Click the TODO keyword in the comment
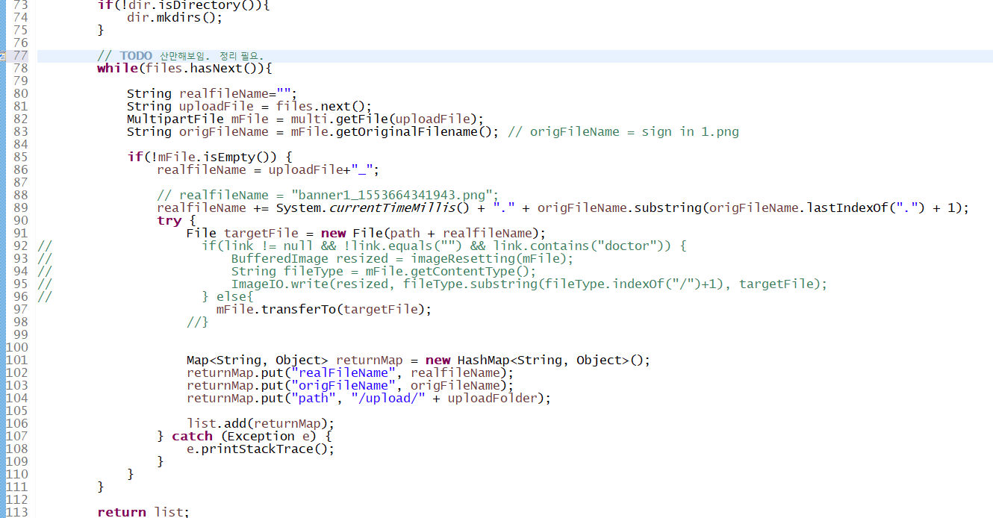 pos(135,56)
